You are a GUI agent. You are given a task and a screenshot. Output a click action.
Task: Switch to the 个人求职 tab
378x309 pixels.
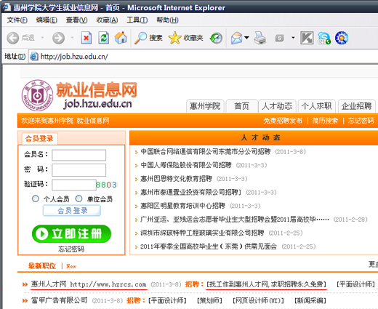pos(316,106)
